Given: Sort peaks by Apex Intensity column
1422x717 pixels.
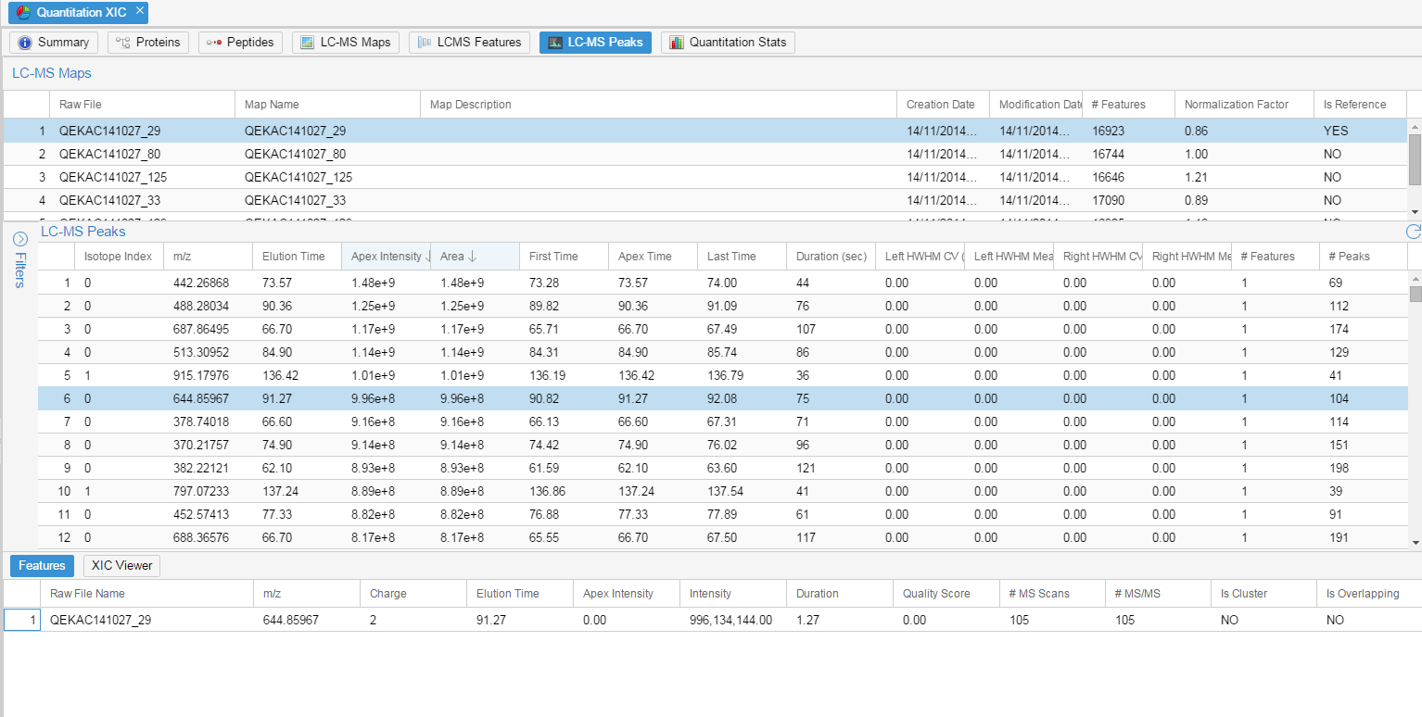Looking at the screenshot, I should coord(386,257).
